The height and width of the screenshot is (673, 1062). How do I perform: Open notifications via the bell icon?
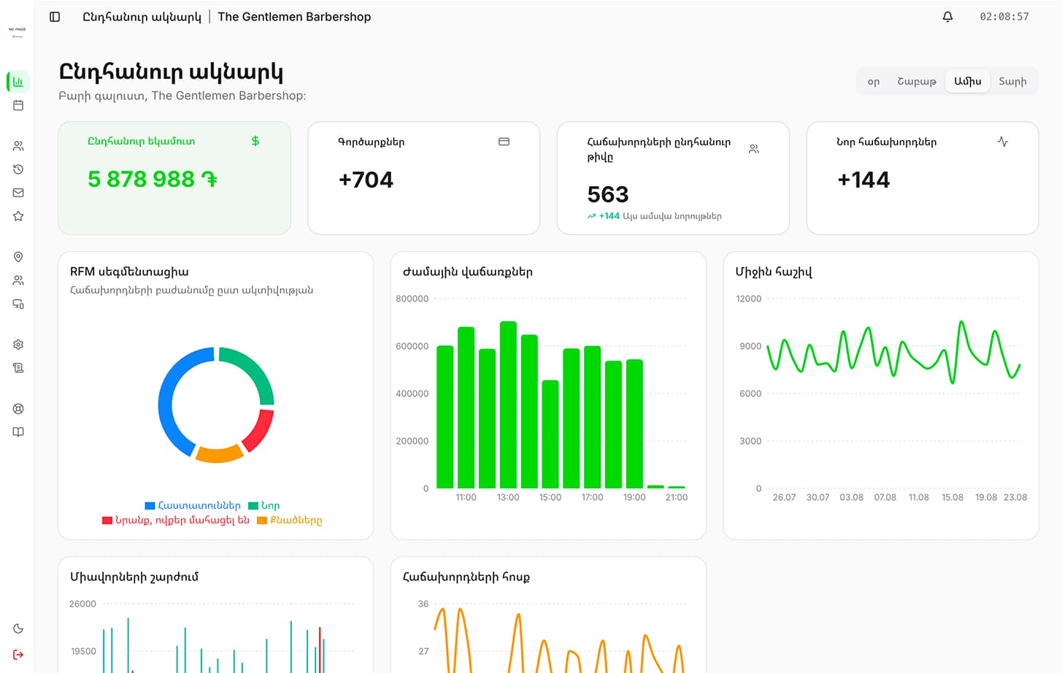click(947, 17)
